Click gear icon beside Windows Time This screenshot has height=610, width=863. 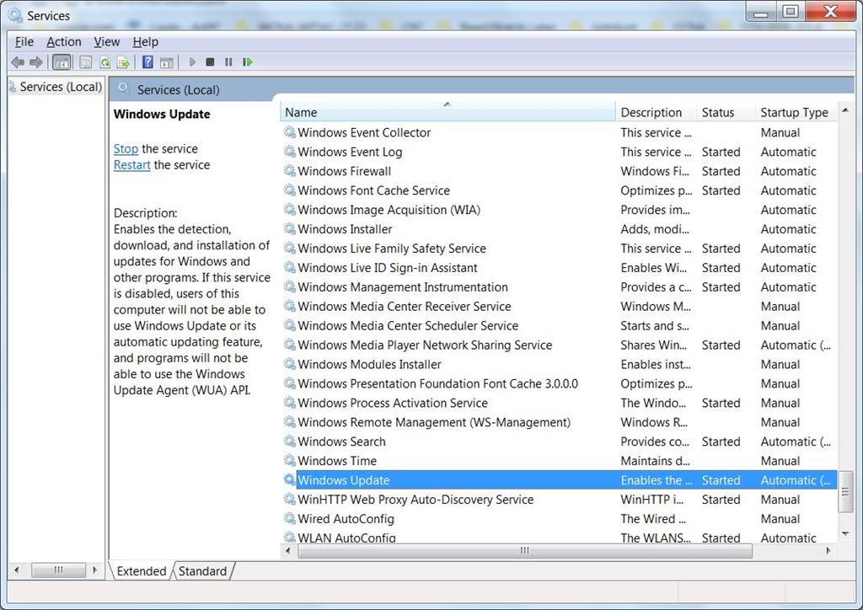click(x=290, y=460)
